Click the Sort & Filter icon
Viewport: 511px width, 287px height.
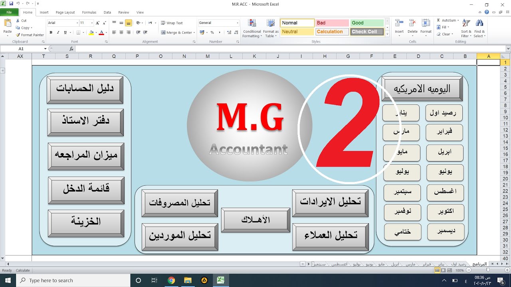(466, 24)
